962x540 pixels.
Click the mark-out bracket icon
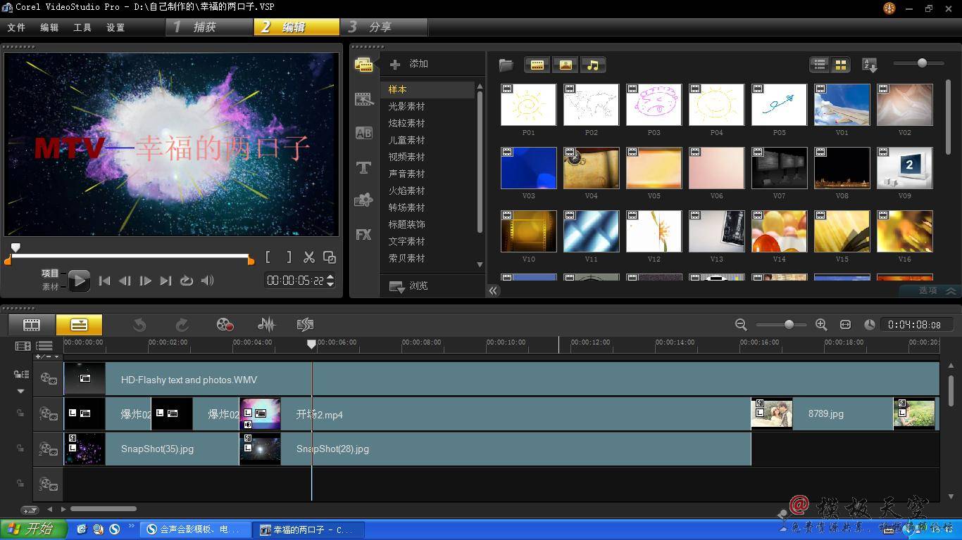[x=288, y=257]
